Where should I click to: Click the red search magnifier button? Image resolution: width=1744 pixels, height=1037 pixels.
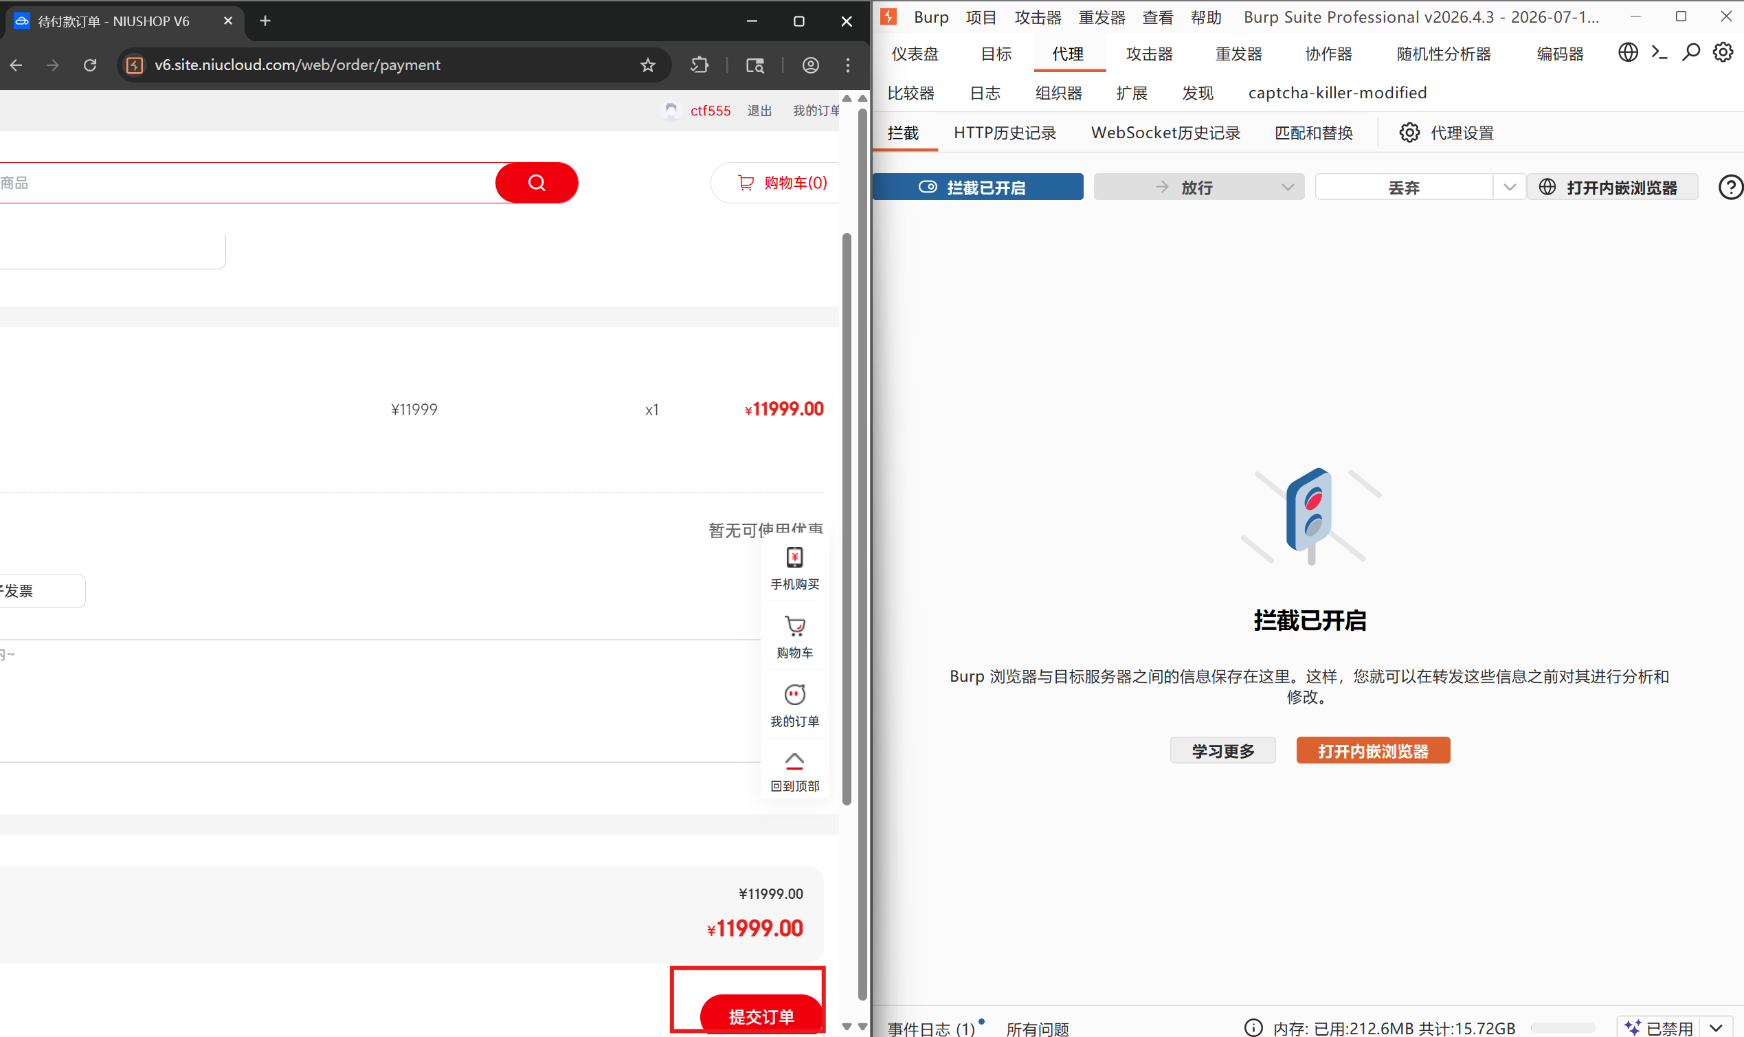pyautogui.click(x=536, y=183)
